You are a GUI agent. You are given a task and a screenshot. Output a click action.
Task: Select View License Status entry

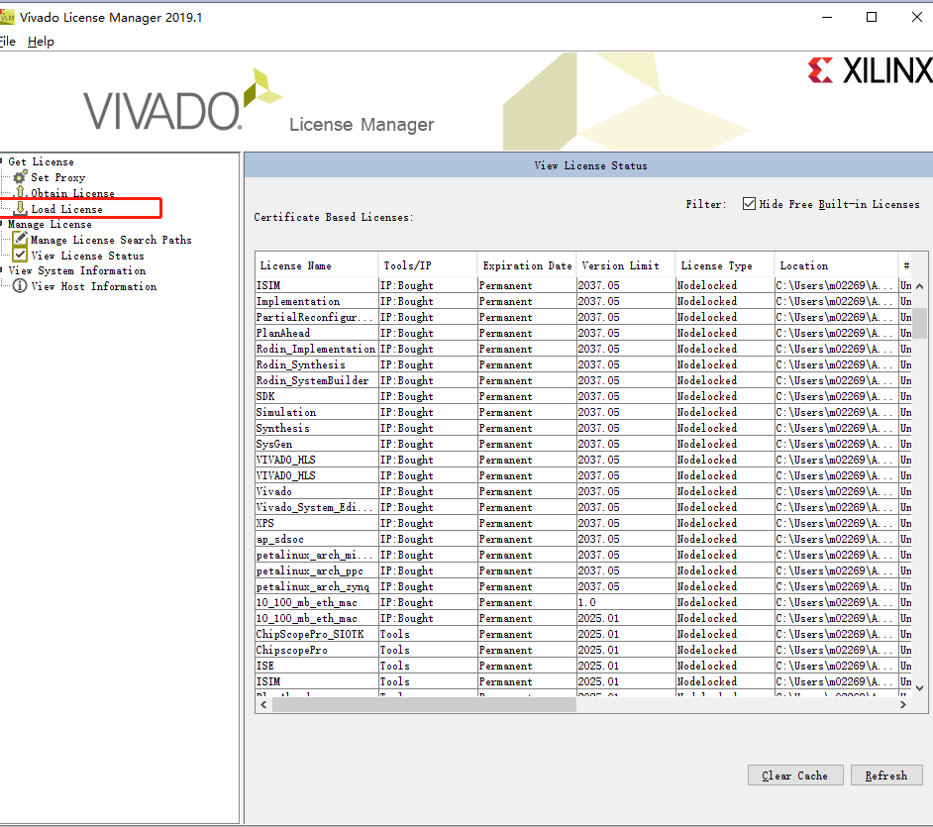[87, 256]
